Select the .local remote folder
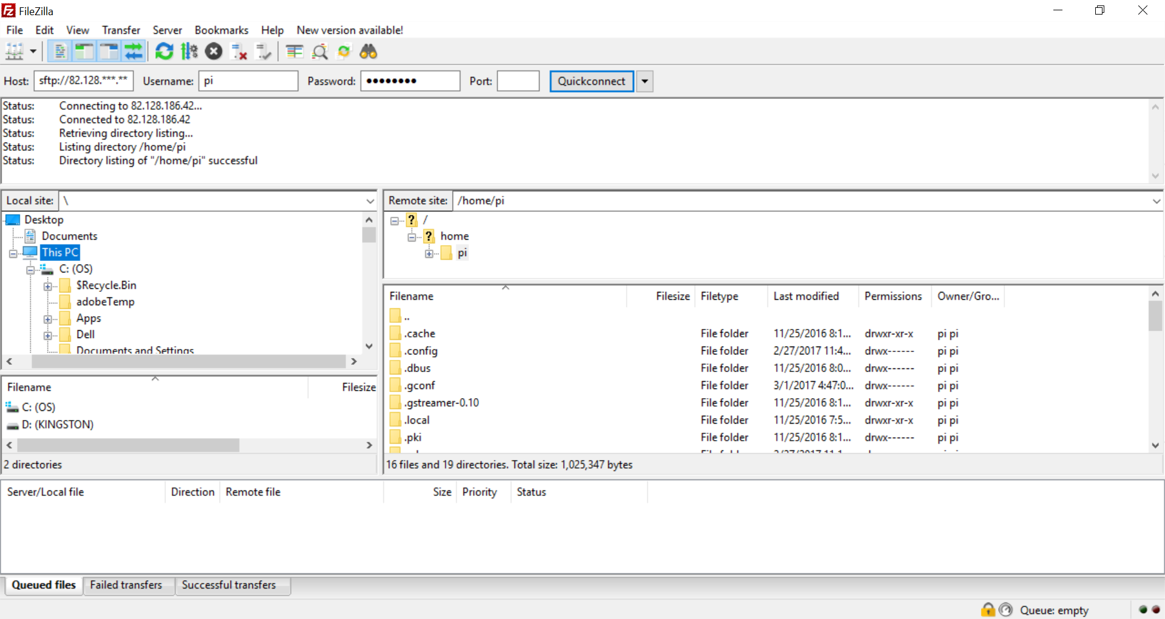This screenshot has height=619, width=1165. point(417,420)
